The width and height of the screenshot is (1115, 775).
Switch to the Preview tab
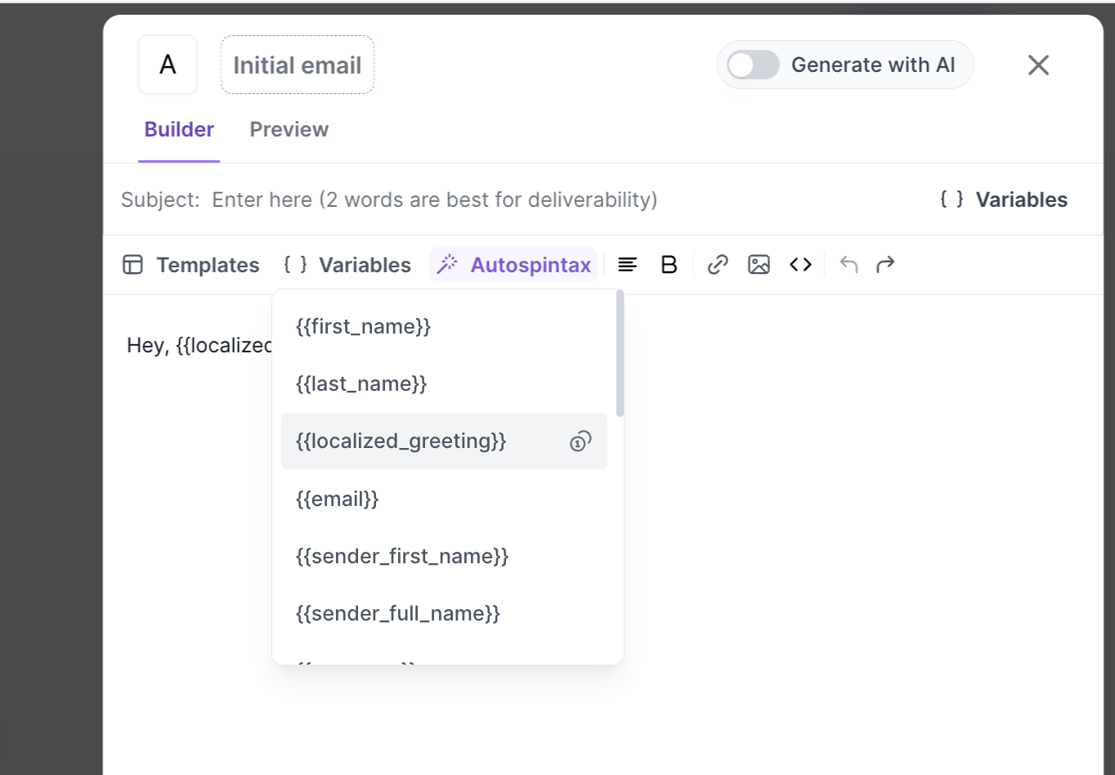(x=289, y=129)
